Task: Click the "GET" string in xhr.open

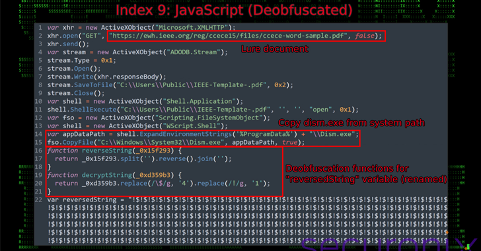Action: (91, 36)
